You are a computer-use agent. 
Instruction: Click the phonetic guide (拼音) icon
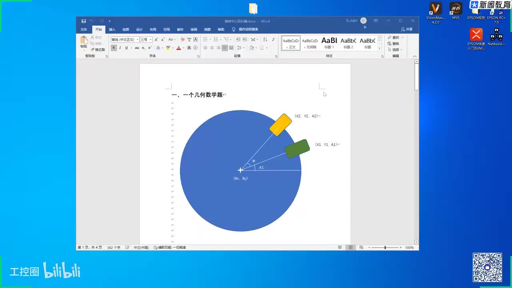[x=189, y=40]
